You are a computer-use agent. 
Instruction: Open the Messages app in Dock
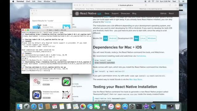[x=90, y=107]
